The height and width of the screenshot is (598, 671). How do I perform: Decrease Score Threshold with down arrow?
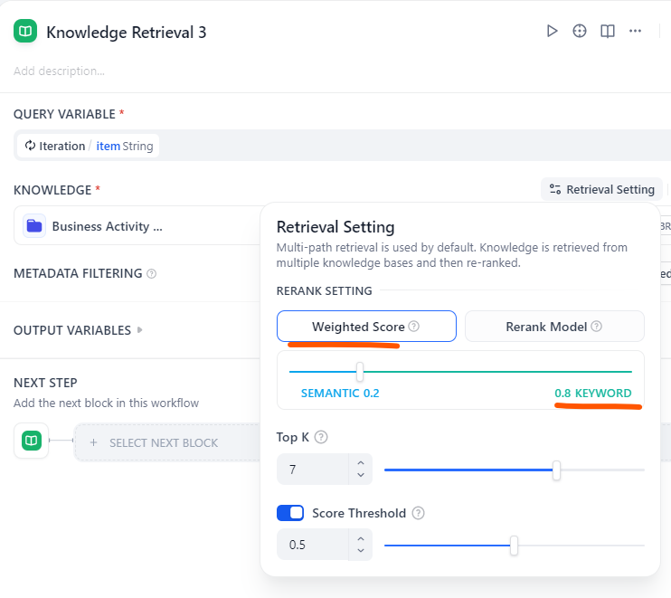tap(361, 551)
